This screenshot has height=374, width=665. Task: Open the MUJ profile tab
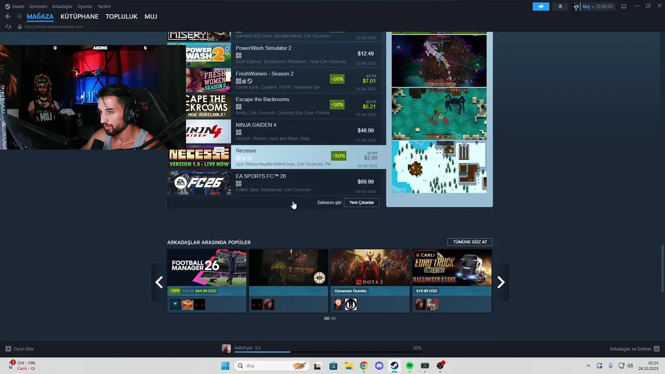(x=151, y=17)
